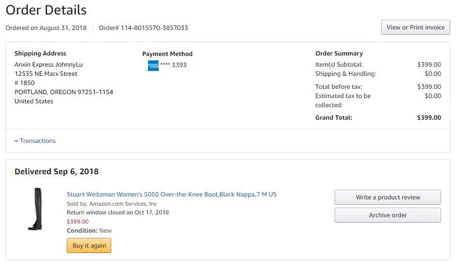Open the Stuart Weitzman boot product link
456x266 pixels.
171,195
